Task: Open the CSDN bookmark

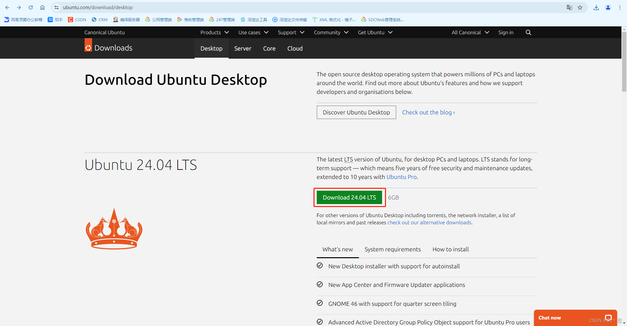Action: coord(77,20)
